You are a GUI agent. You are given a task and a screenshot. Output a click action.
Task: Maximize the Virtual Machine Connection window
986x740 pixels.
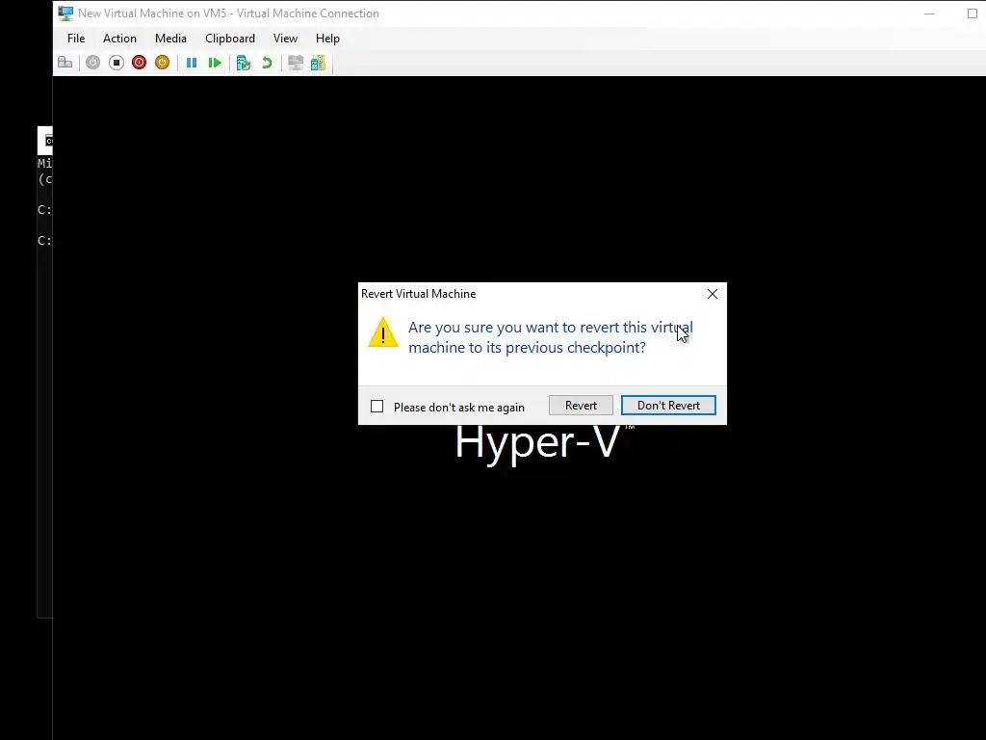click(x=973, y=13)
